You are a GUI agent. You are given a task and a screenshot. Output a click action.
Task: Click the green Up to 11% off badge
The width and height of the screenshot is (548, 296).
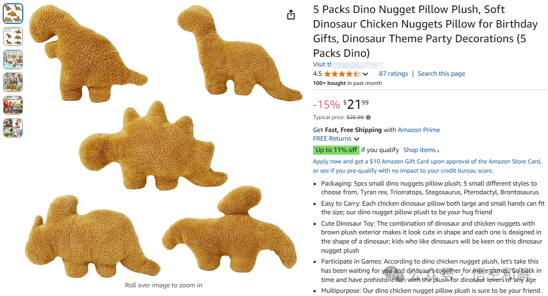coord(336,150)
